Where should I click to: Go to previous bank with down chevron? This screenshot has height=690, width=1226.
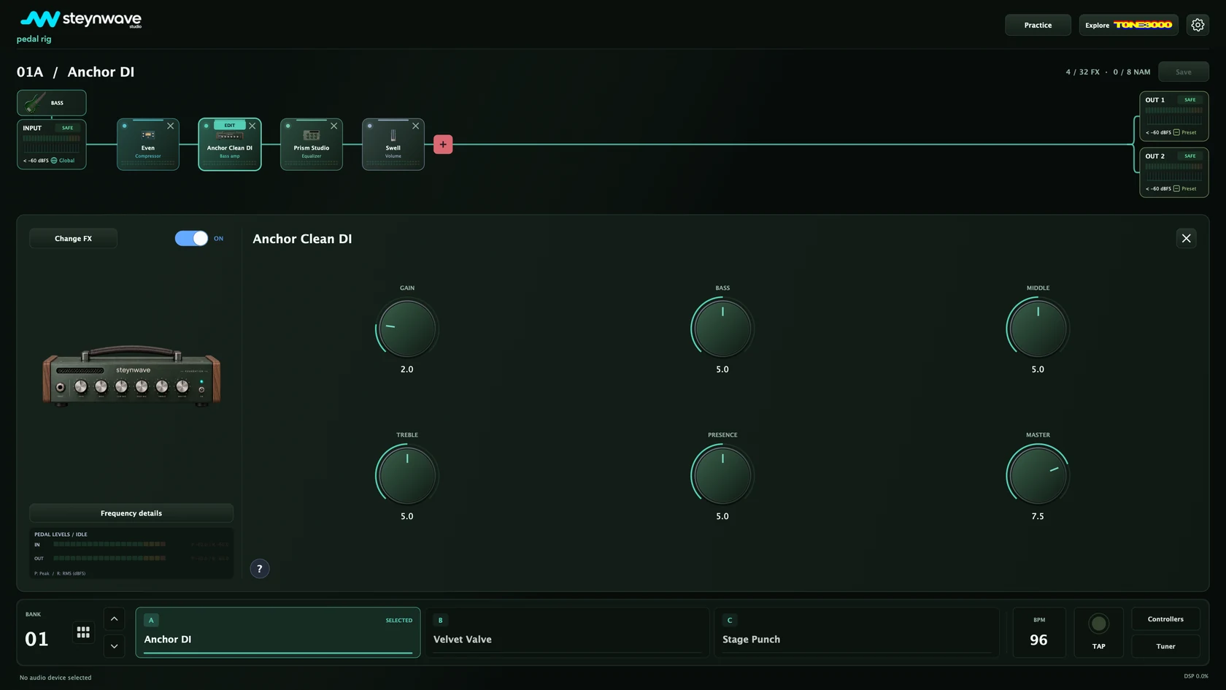click(x=114, y=646)
